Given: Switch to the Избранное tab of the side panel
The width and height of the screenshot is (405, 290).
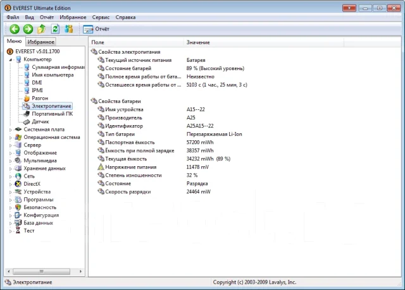Looking at the screenshot, I should click(40, 42).
